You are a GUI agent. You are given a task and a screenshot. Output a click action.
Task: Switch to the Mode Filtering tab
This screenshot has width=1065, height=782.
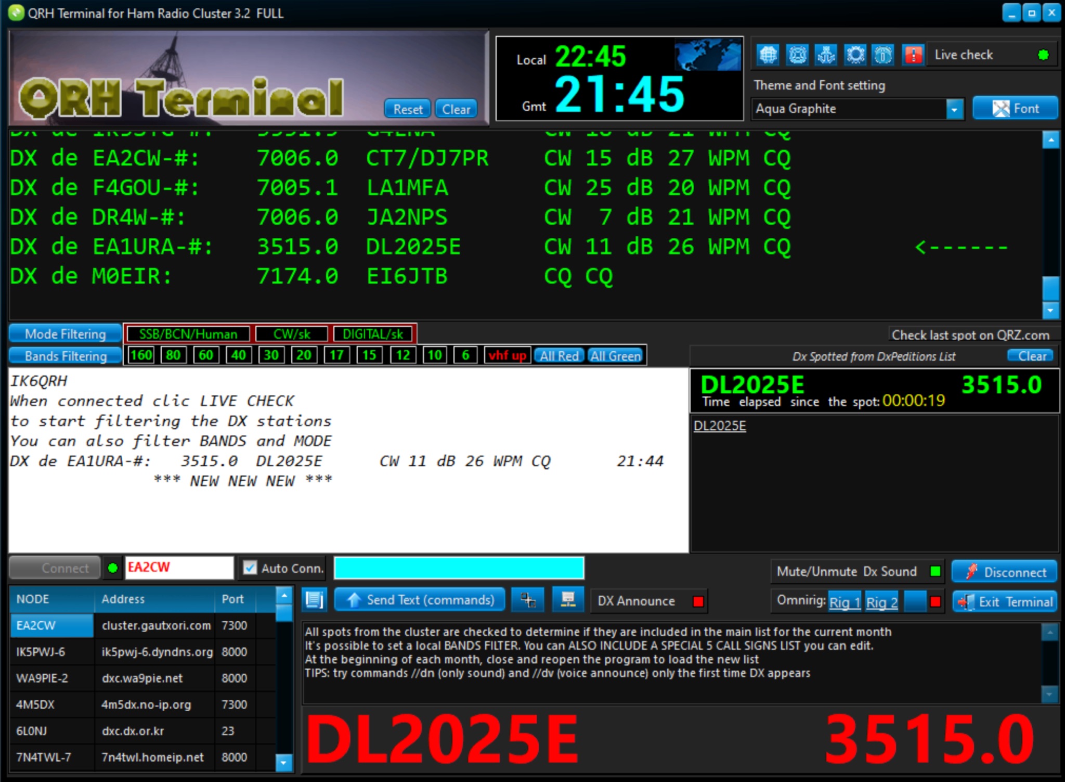coord(64,334)
